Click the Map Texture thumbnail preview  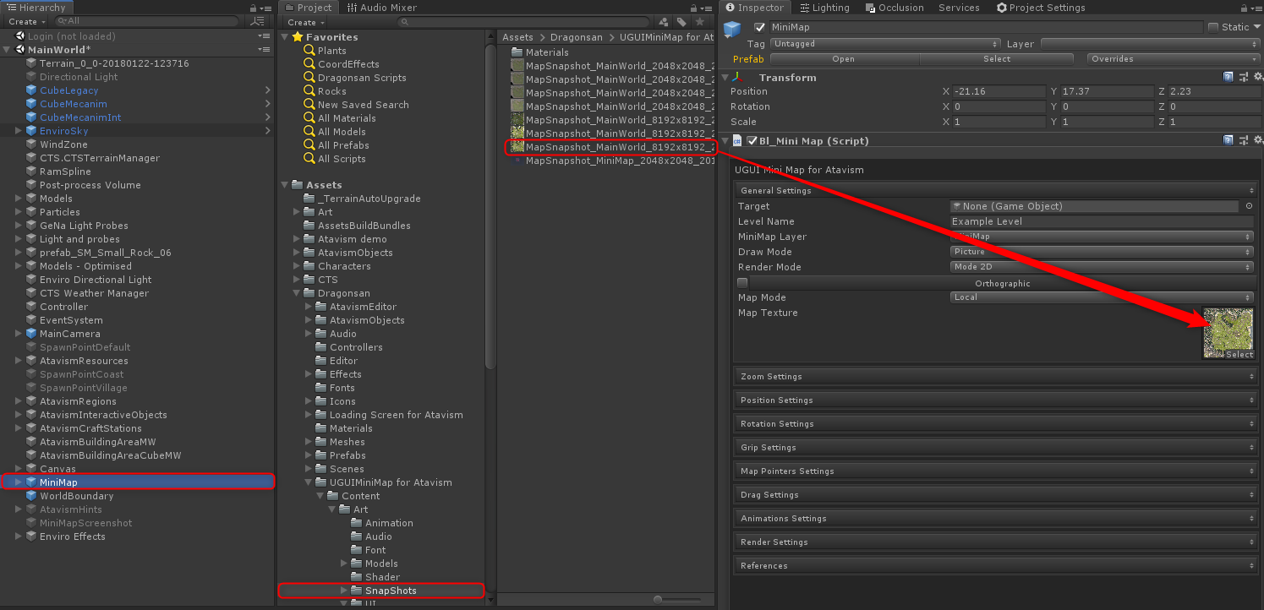point(1228,330)
